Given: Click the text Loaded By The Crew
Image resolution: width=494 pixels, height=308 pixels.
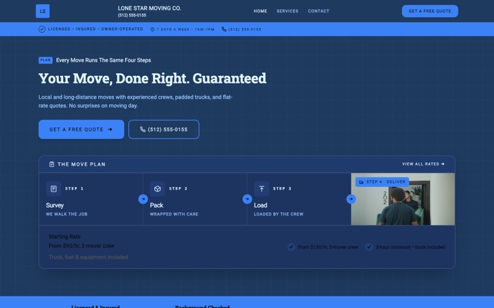Looking at the screenshot, I should (x=279, y=214).
